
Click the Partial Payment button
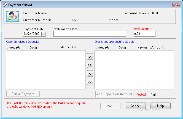click(x=23, y=94)
